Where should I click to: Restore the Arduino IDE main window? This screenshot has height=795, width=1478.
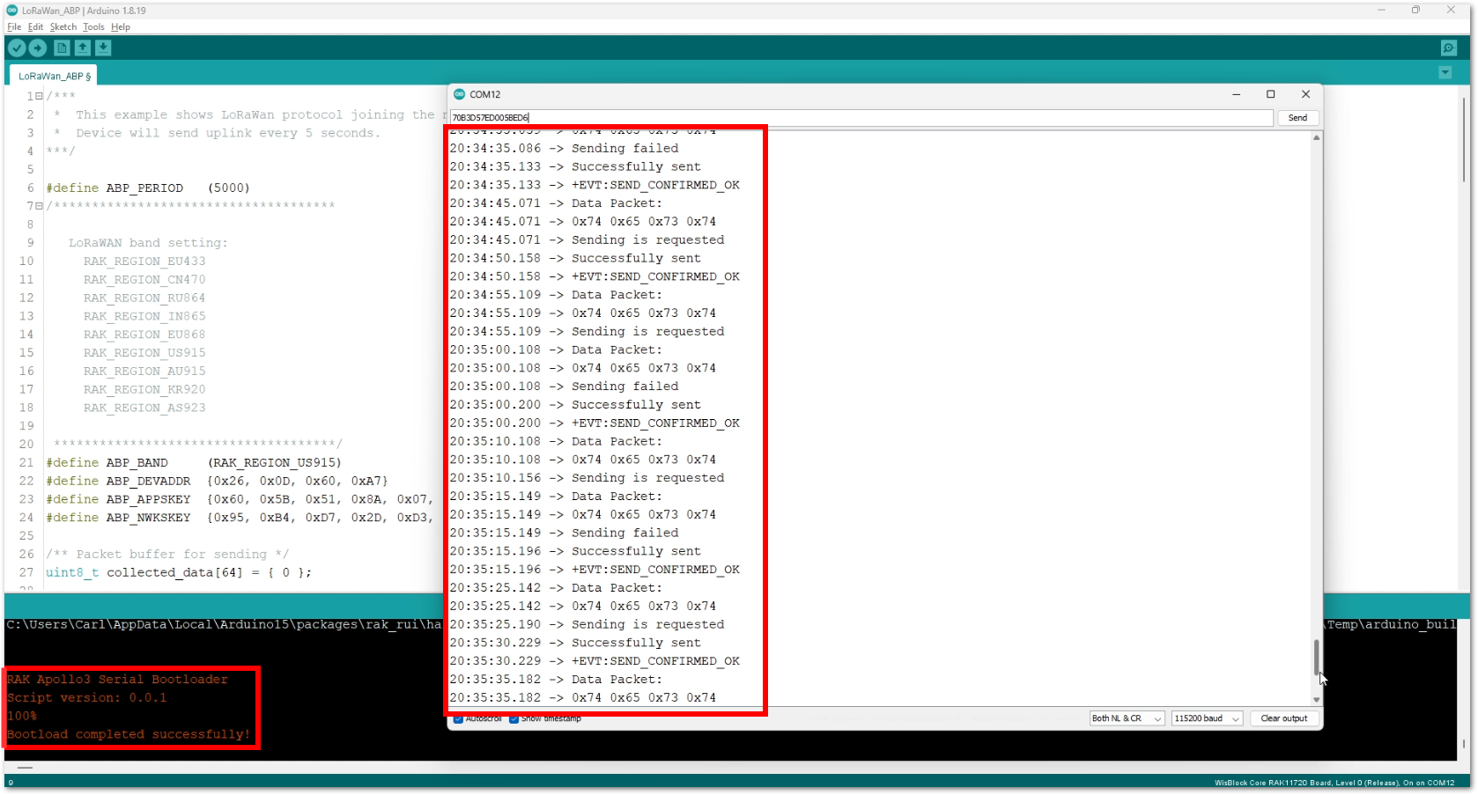tap(1415, 11)
